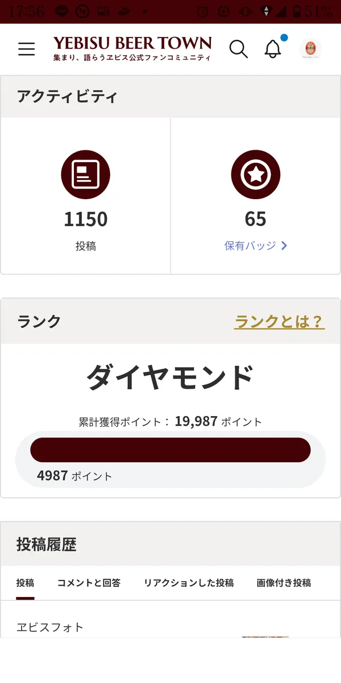341x683 pixels.
Task: Click the YEBISU BEER TOWN logo
Action: pos(132,48)
